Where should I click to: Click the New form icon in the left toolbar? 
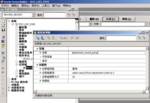pyautogui.click(x=3, y=21)
